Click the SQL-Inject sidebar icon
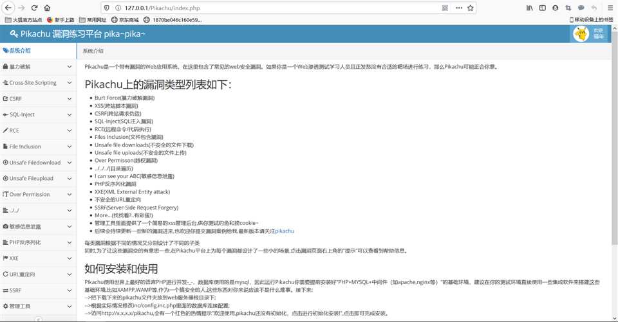Screen dimensions: 618x322 click(x=5, y=114)
